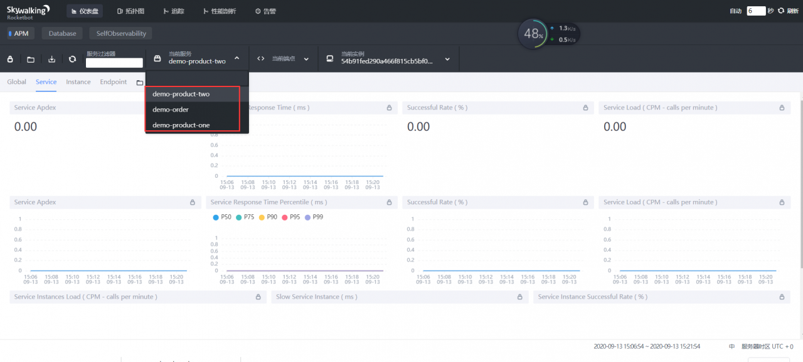The width and height of the screenshot is (803, 362).
Task: Click the current service box icon
Action: coord(157,59)
